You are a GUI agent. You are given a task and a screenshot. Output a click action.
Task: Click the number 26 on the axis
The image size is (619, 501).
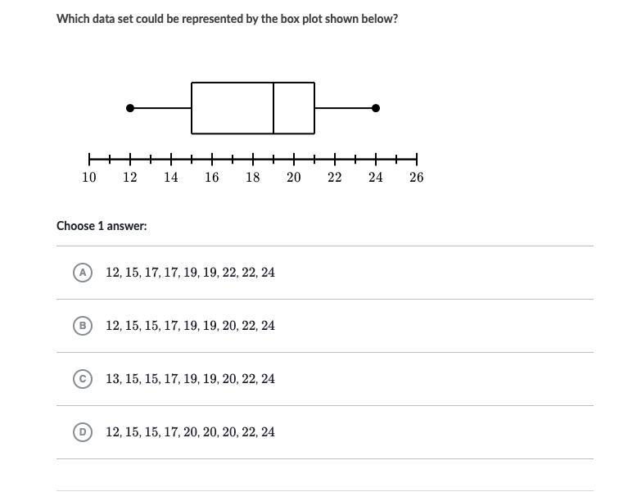click(x=416, y=177)
